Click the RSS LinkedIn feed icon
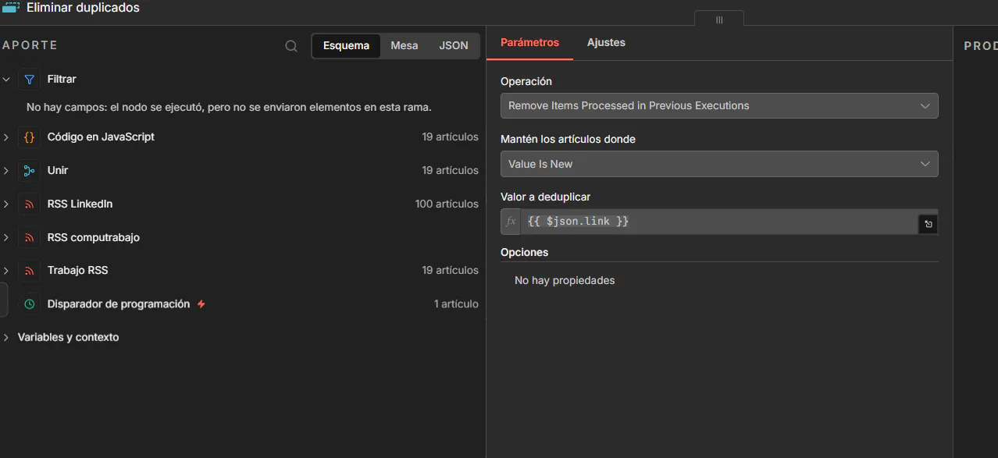 coord(30,204)
